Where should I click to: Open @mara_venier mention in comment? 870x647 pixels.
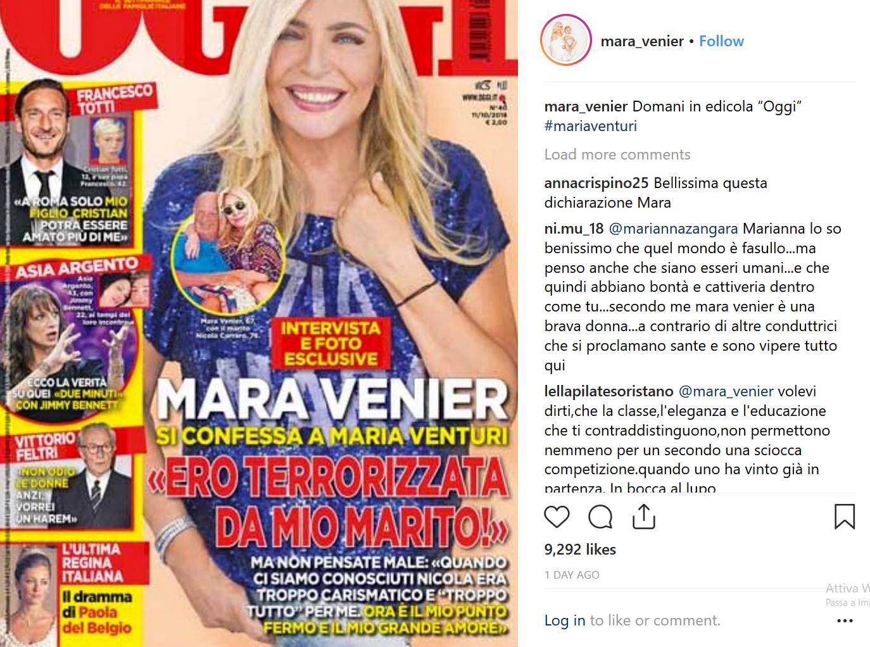coord(726,391)
